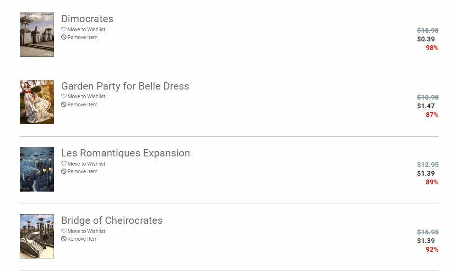Click heart icon for Garden Party for Belle Dress
This screenshot has width=450, height=271.
pyautogui.click(x=64, y=96)
